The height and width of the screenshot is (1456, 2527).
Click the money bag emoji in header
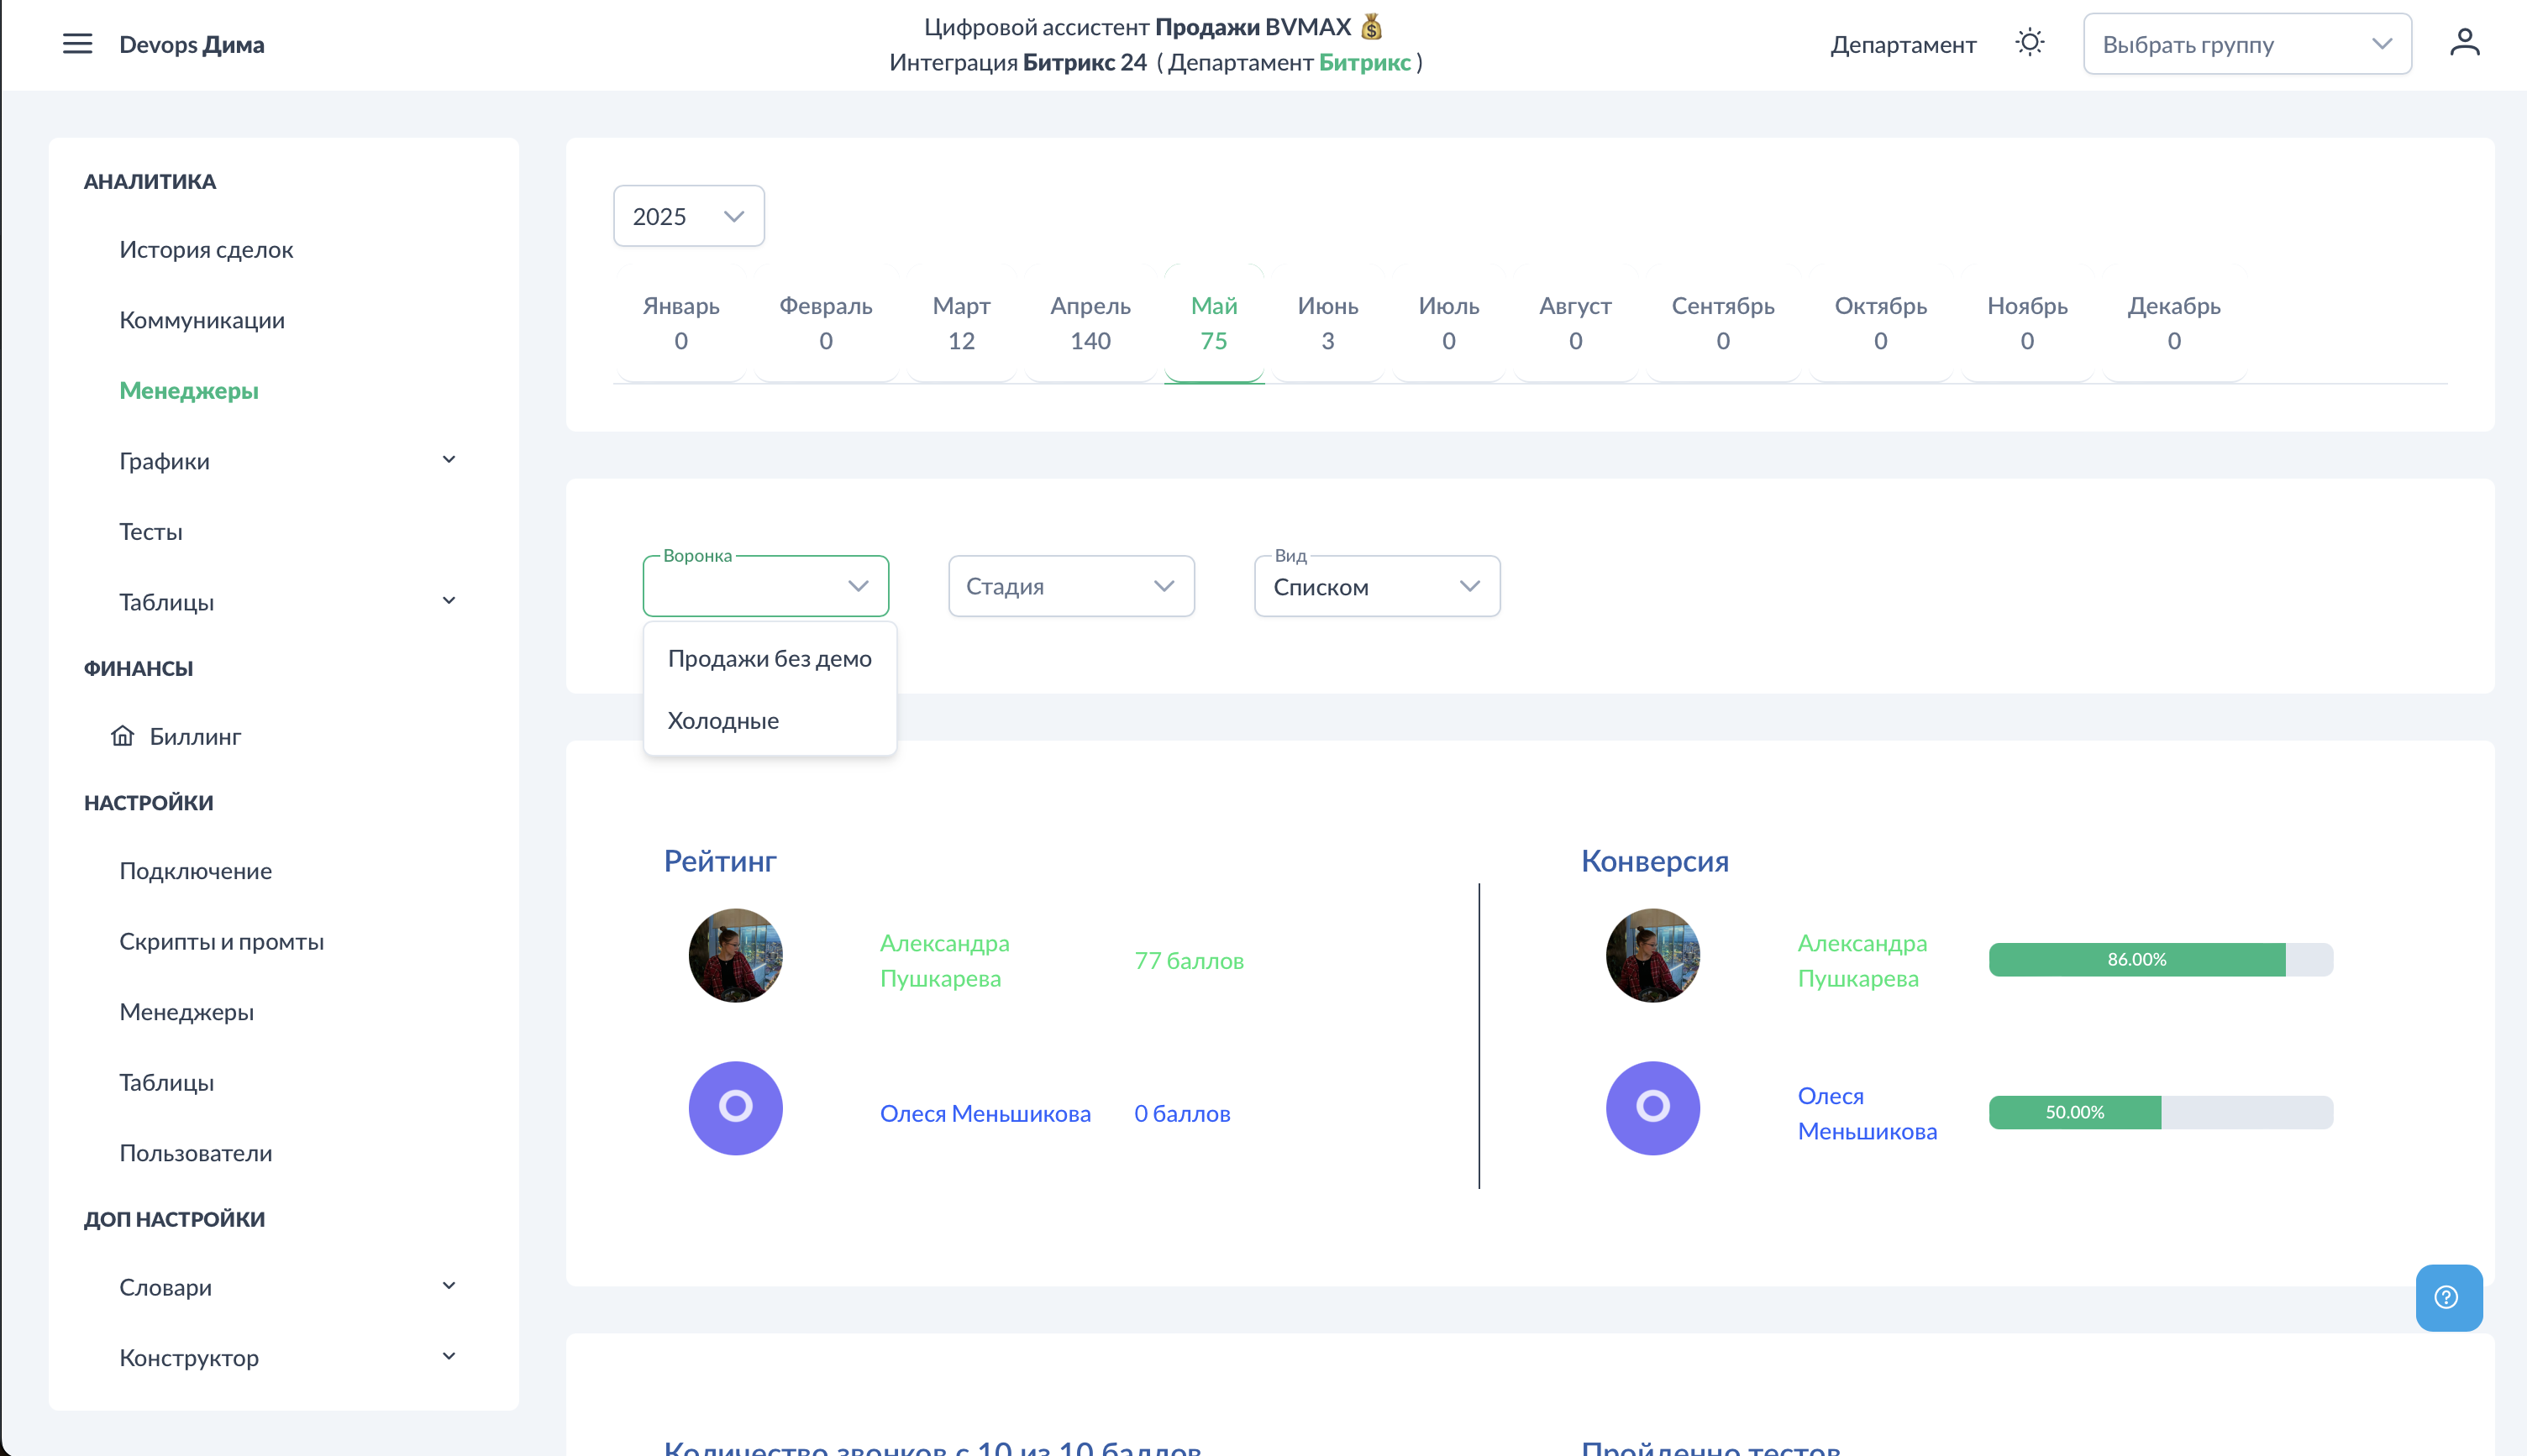[1372, 27]
